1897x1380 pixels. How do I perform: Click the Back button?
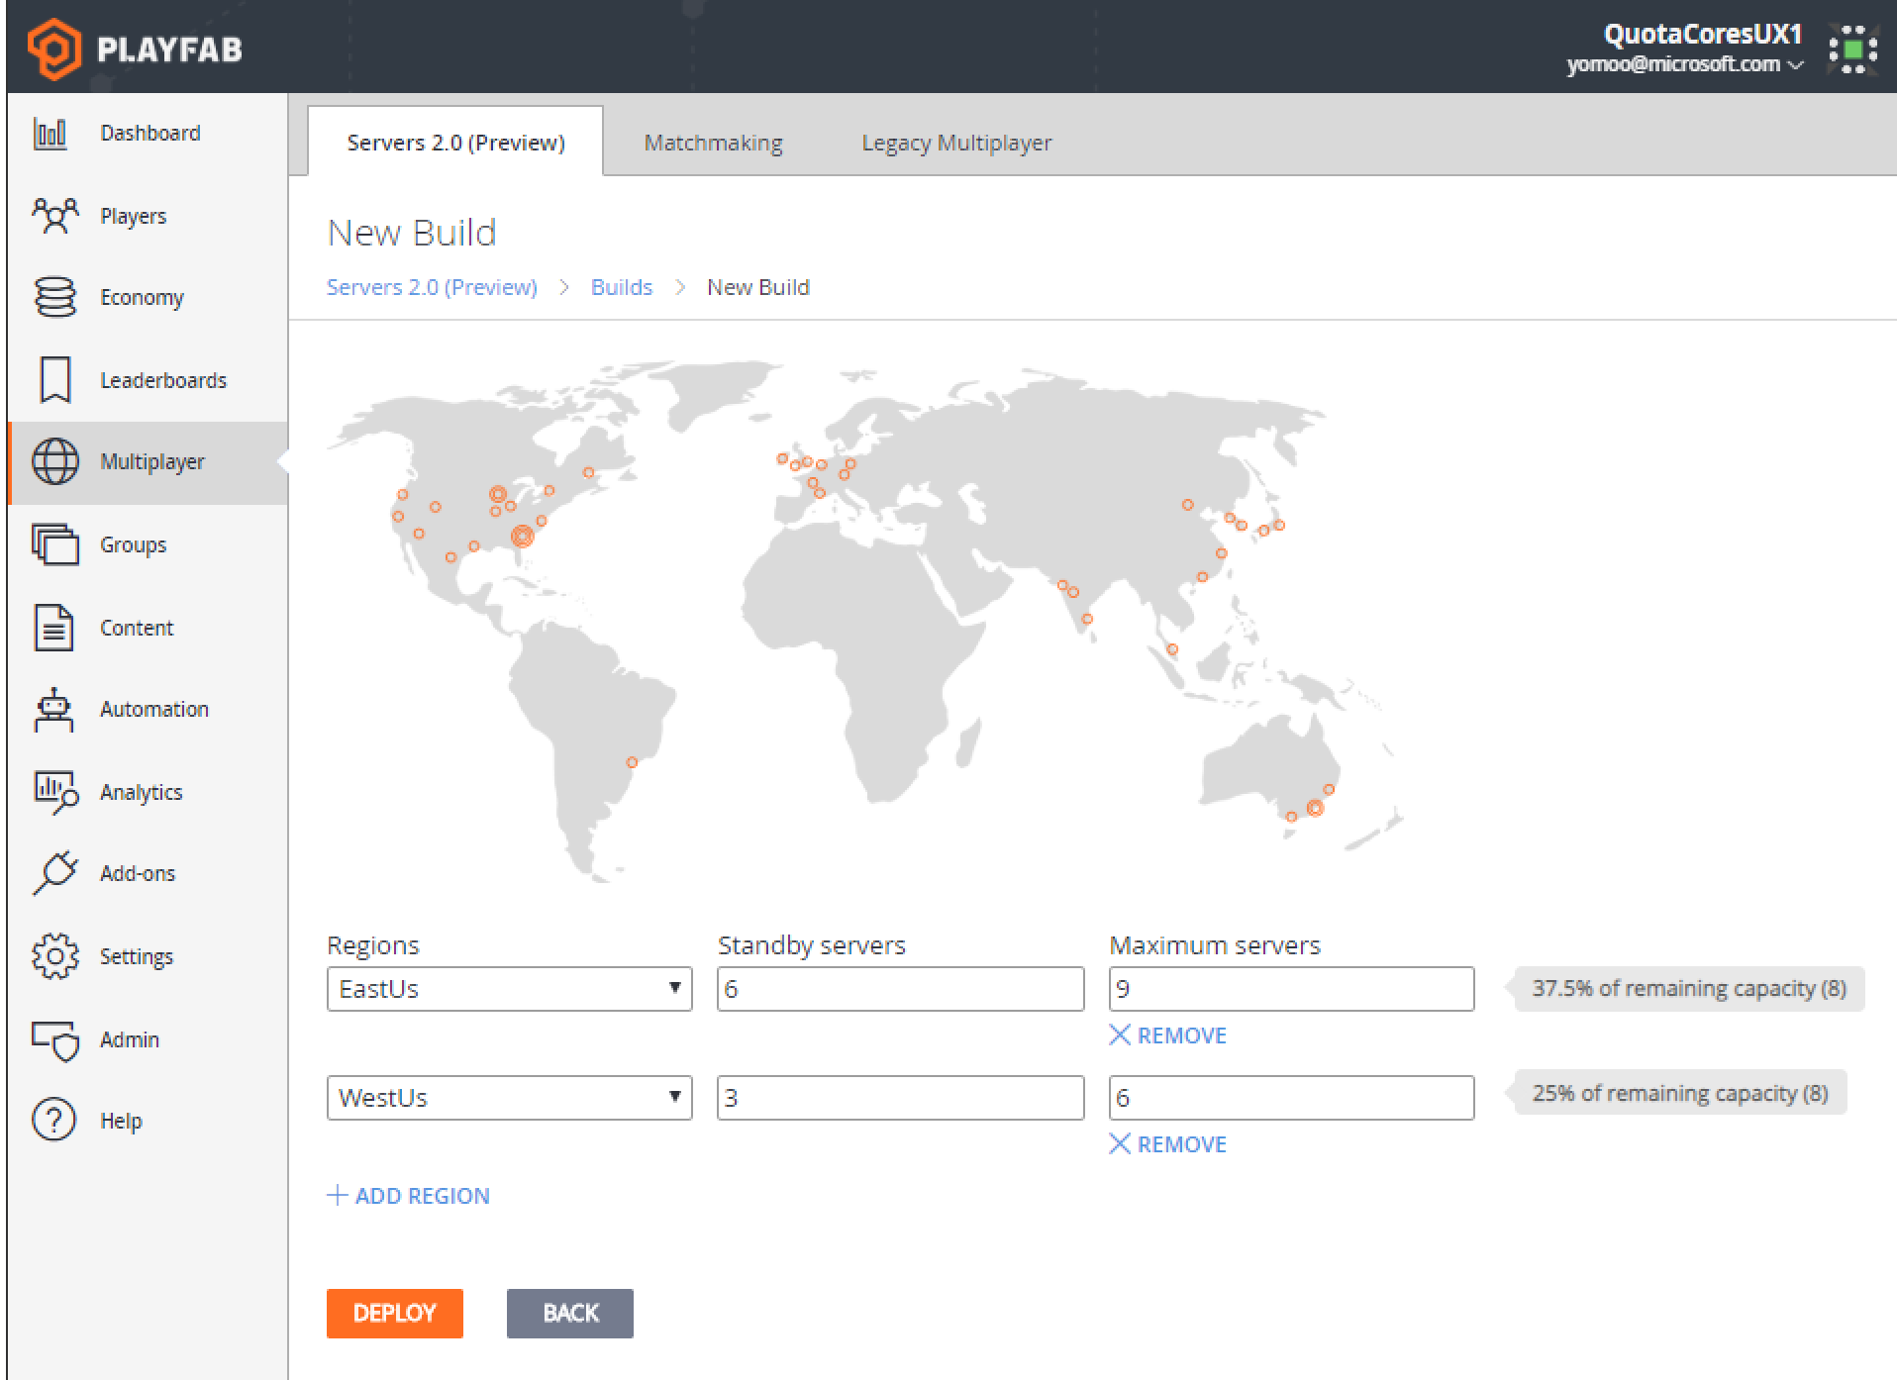coord(570,1314)
